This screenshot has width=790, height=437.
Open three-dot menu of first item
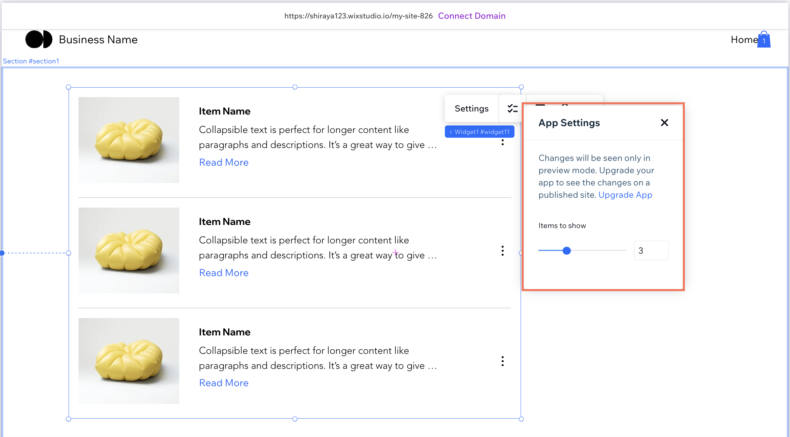tap(503, 142)
